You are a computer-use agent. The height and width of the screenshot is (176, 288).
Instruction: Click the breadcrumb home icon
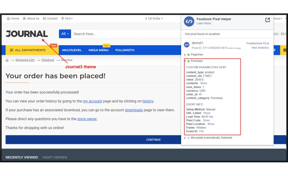(7, 60)
